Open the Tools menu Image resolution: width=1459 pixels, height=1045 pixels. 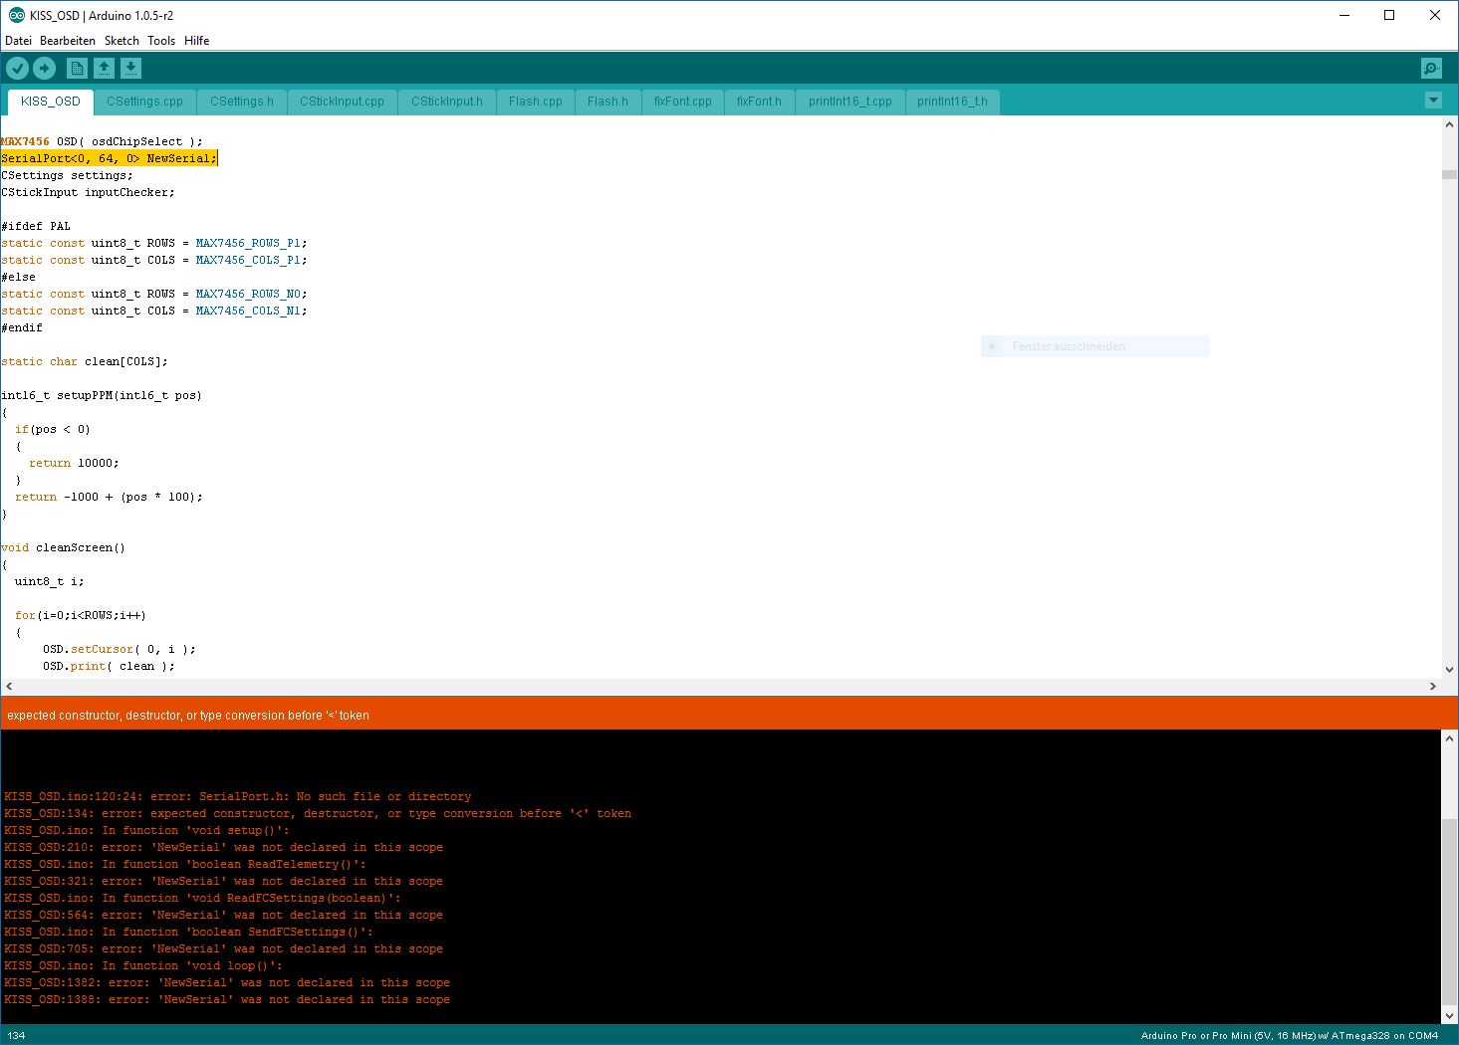pos(161,41)
